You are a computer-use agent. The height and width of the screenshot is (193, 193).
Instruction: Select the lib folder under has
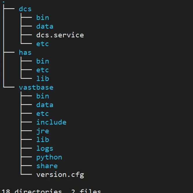(x=43, y=78)
